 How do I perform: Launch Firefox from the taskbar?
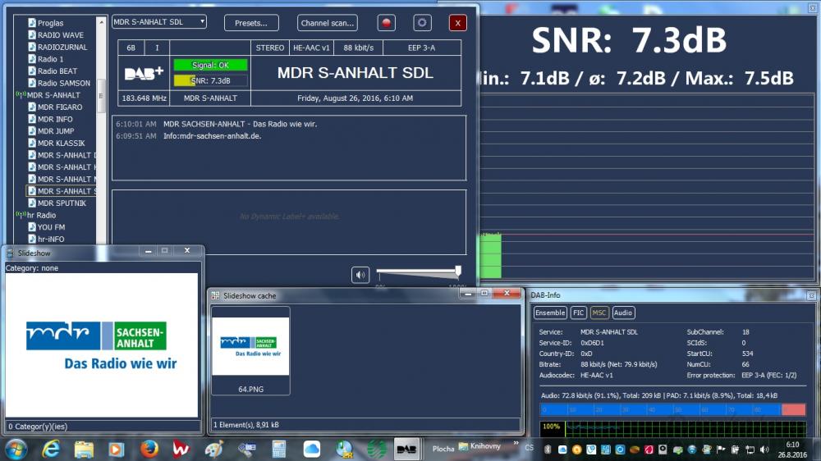click(149, 449)
